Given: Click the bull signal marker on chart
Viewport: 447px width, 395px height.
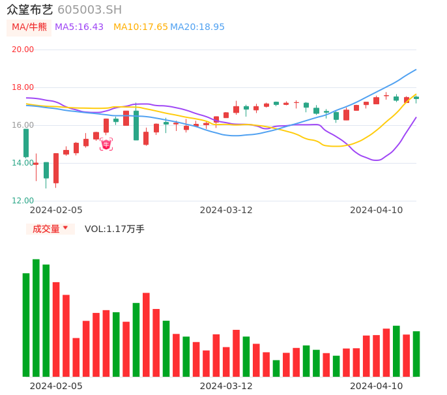Looking at the screenshot, I should 106,144.
